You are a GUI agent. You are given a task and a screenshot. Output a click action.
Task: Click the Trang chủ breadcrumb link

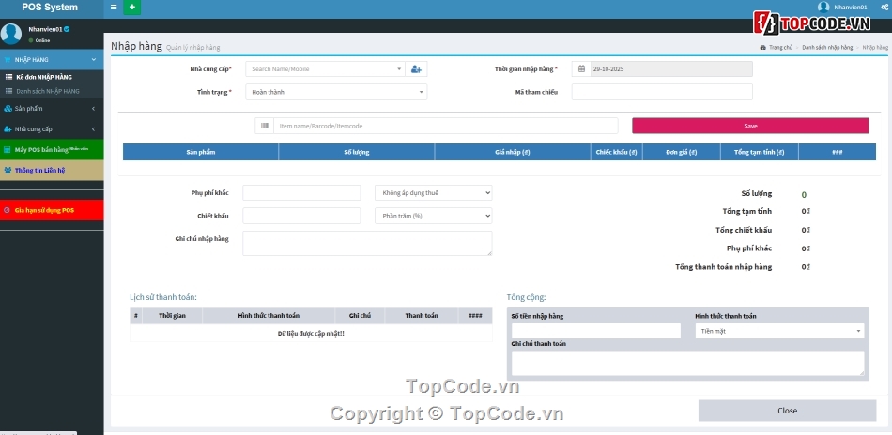point(778,46)
